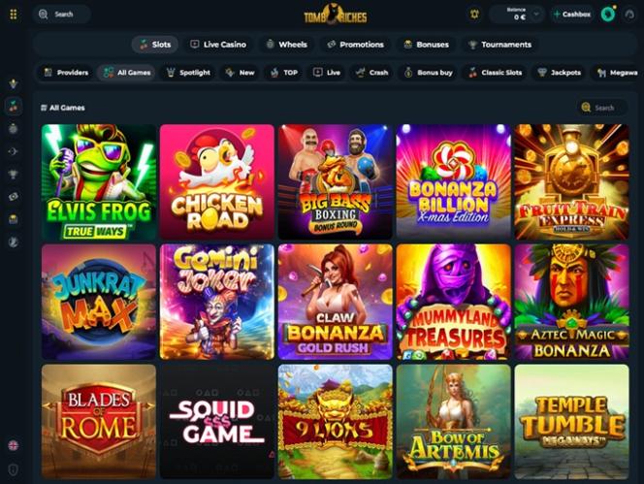Launch the Squid Game thumbnail
644x484 pixels.
pyautogui.click(x=217, y=422)
